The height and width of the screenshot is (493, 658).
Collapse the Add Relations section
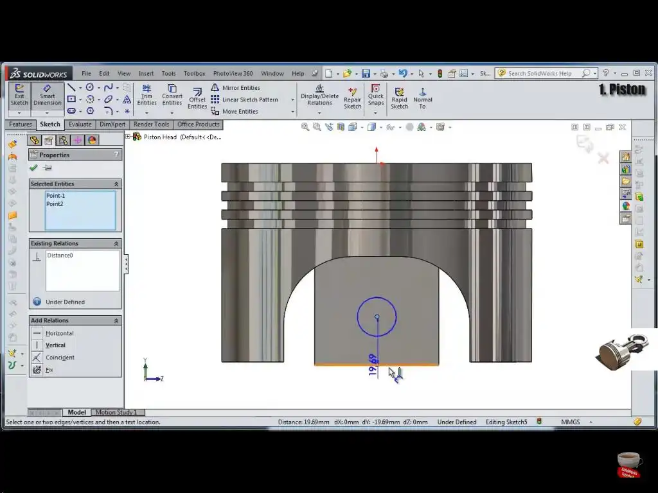coord(116,321)
